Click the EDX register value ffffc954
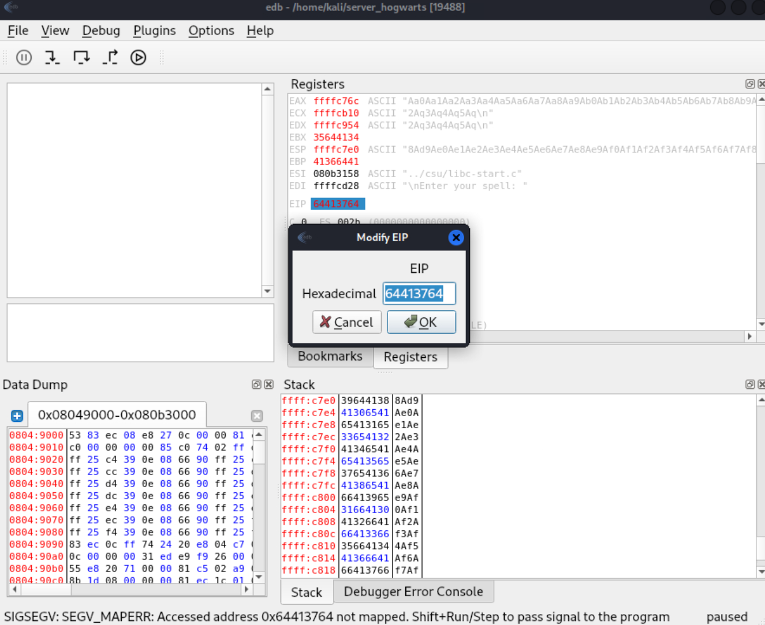The width and height of the screenshot is (765, 625). pyautogui.click(x=336, y=125)
